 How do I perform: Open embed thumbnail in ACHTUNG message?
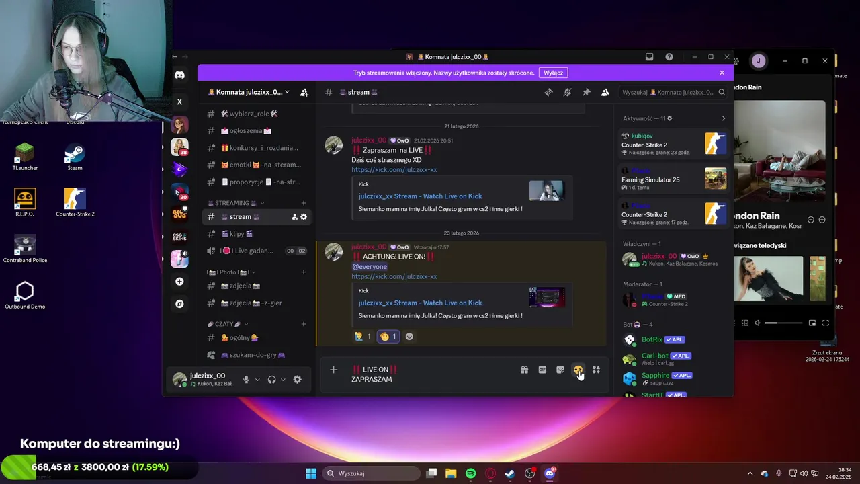point(547,297)
